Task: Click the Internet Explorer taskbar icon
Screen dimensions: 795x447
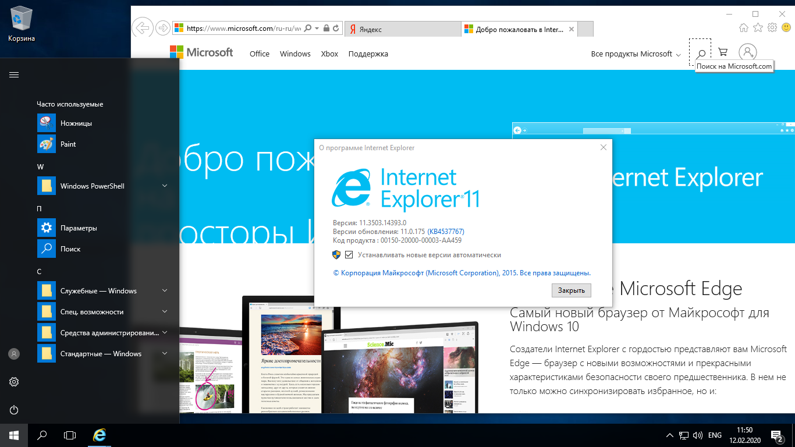Action: (x=100, y=435)
